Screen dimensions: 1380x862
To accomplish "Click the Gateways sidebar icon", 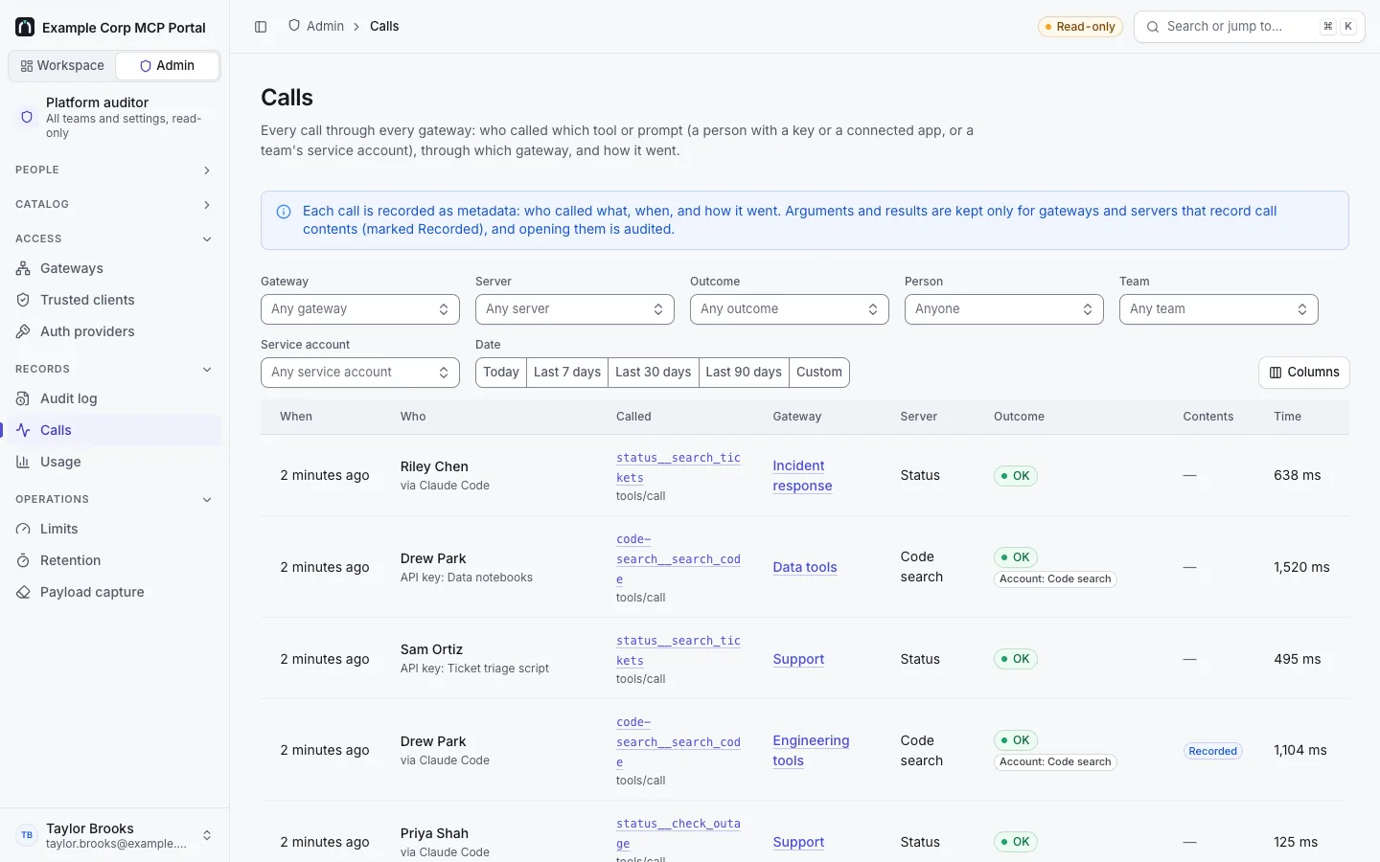I will click(x=23, y=268).
